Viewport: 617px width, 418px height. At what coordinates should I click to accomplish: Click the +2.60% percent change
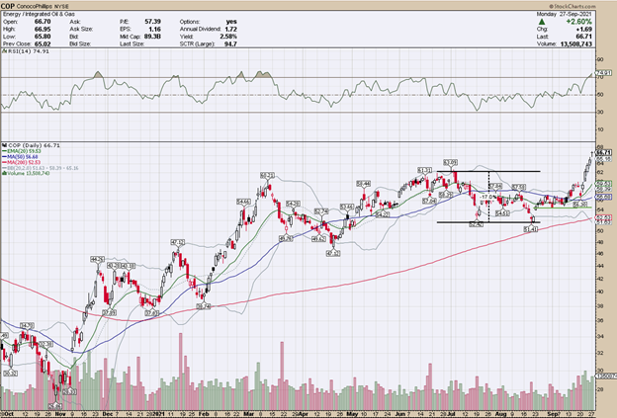pos(578,22)
